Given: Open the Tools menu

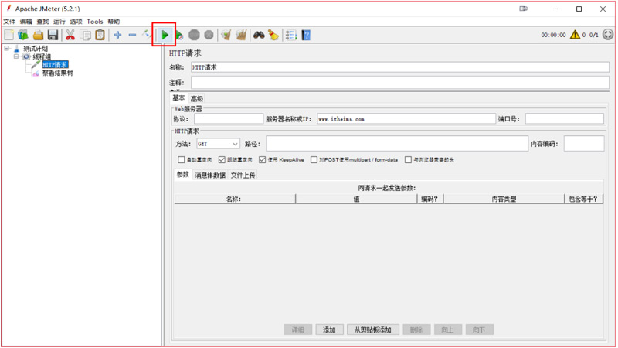Looking at the screenshot, I should click(94, 22).
